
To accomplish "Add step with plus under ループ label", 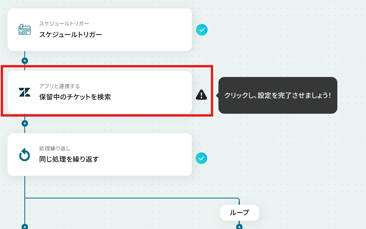I will point(239,227).
